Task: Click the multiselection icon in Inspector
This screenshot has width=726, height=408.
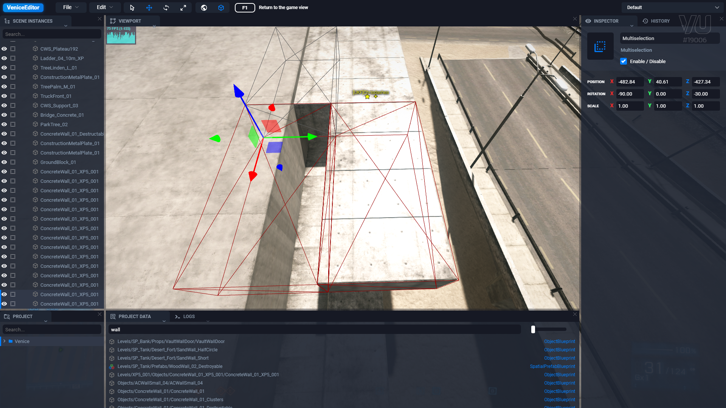Action: point(600,46)
